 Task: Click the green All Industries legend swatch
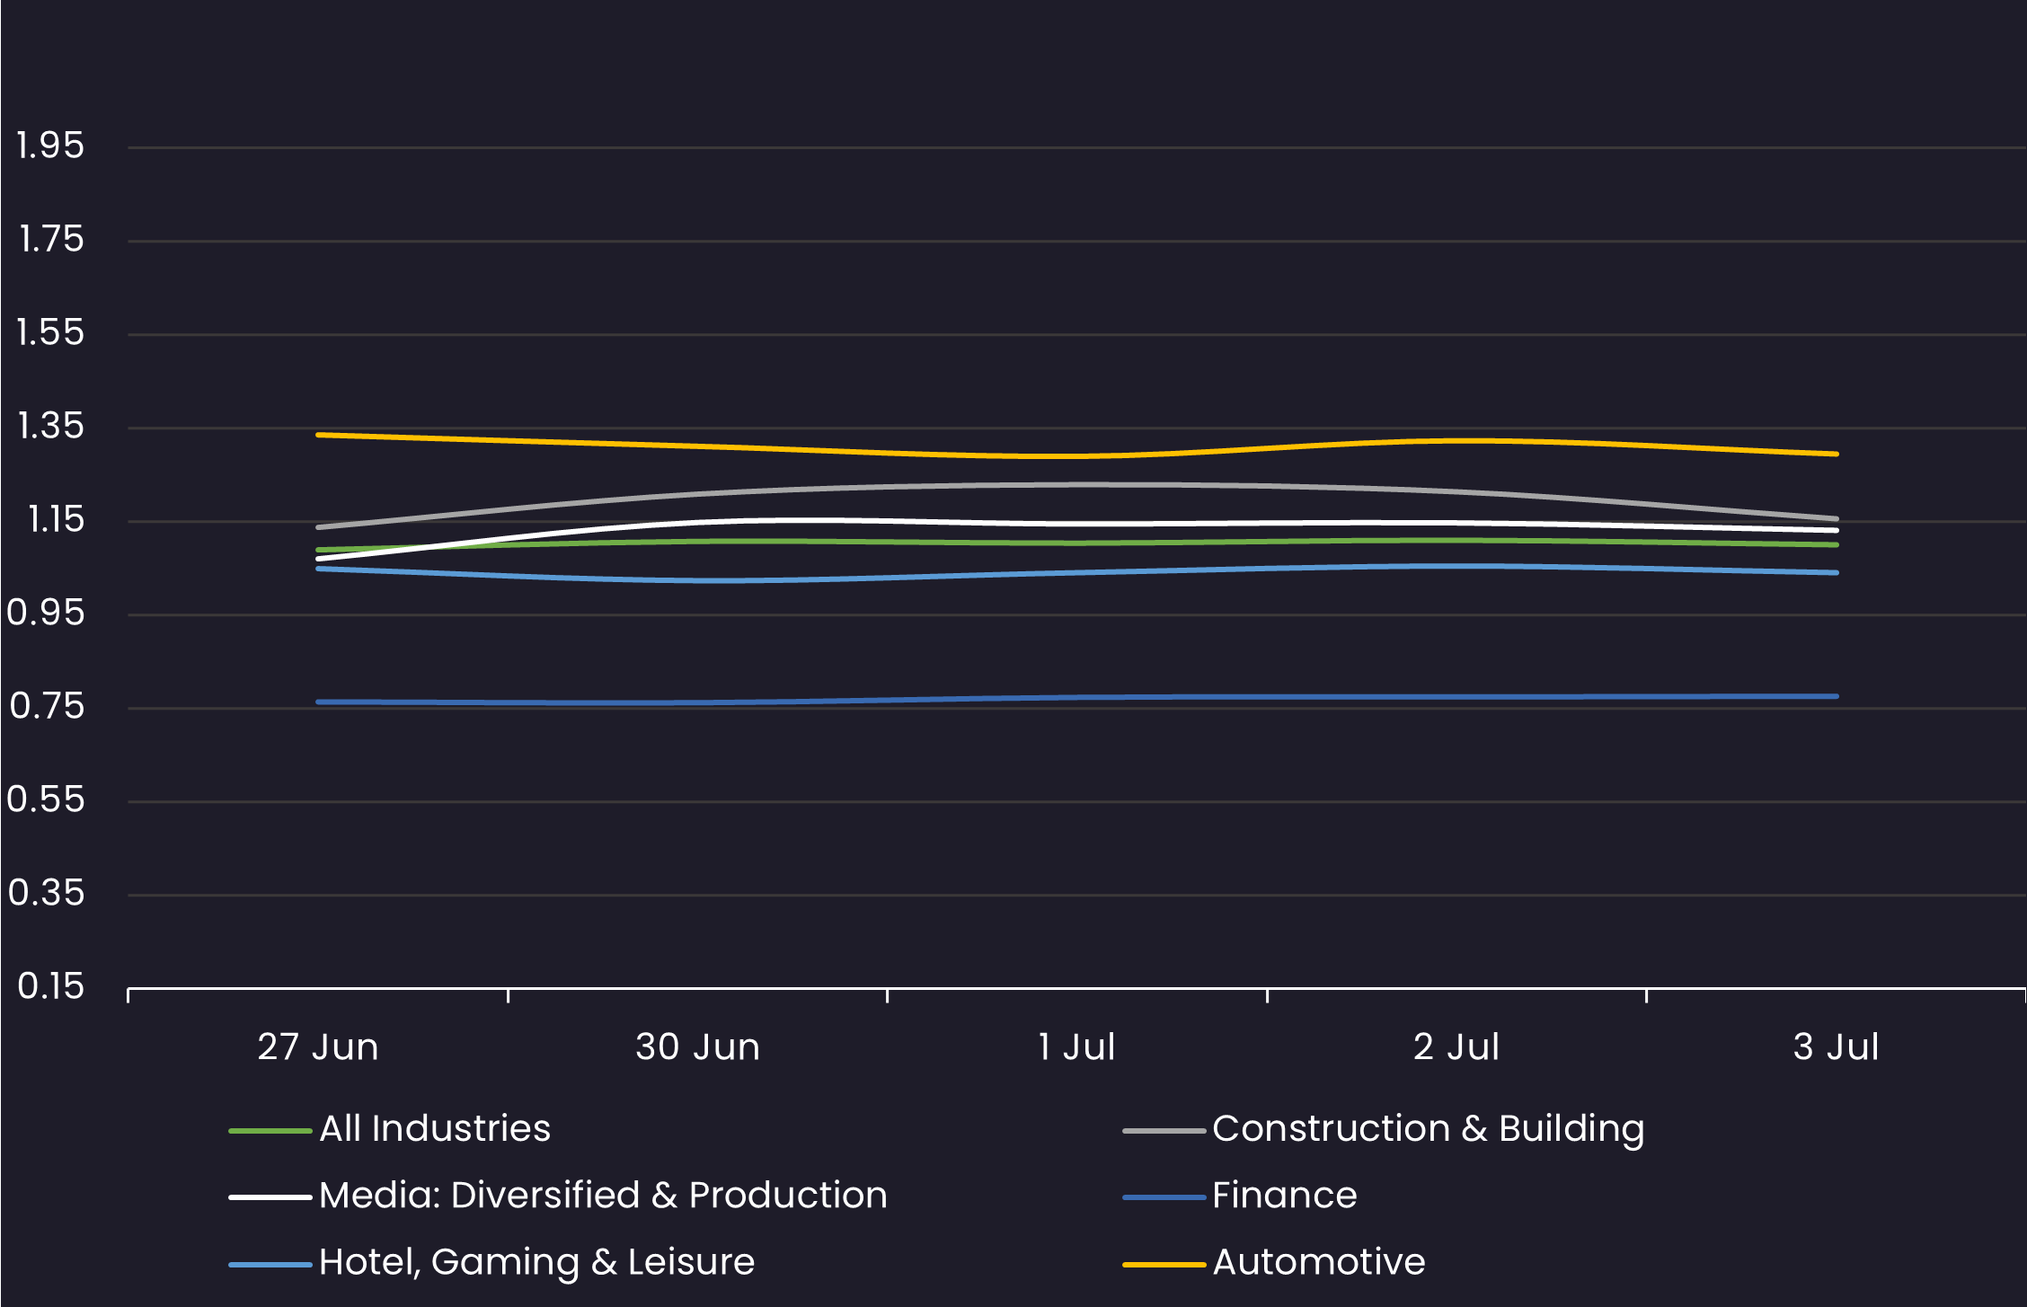(270, 1131)
